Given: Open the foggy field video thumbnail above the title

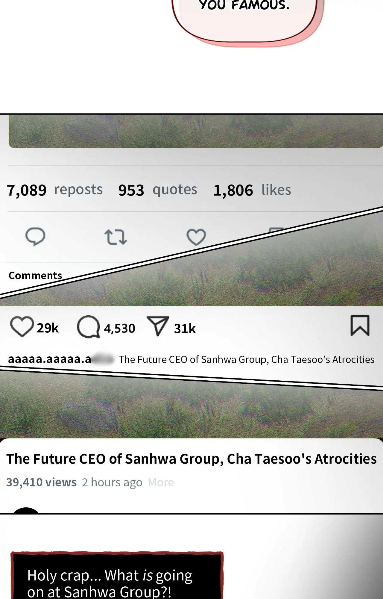Looking at the screenshot, I should [x=191, y=410].
